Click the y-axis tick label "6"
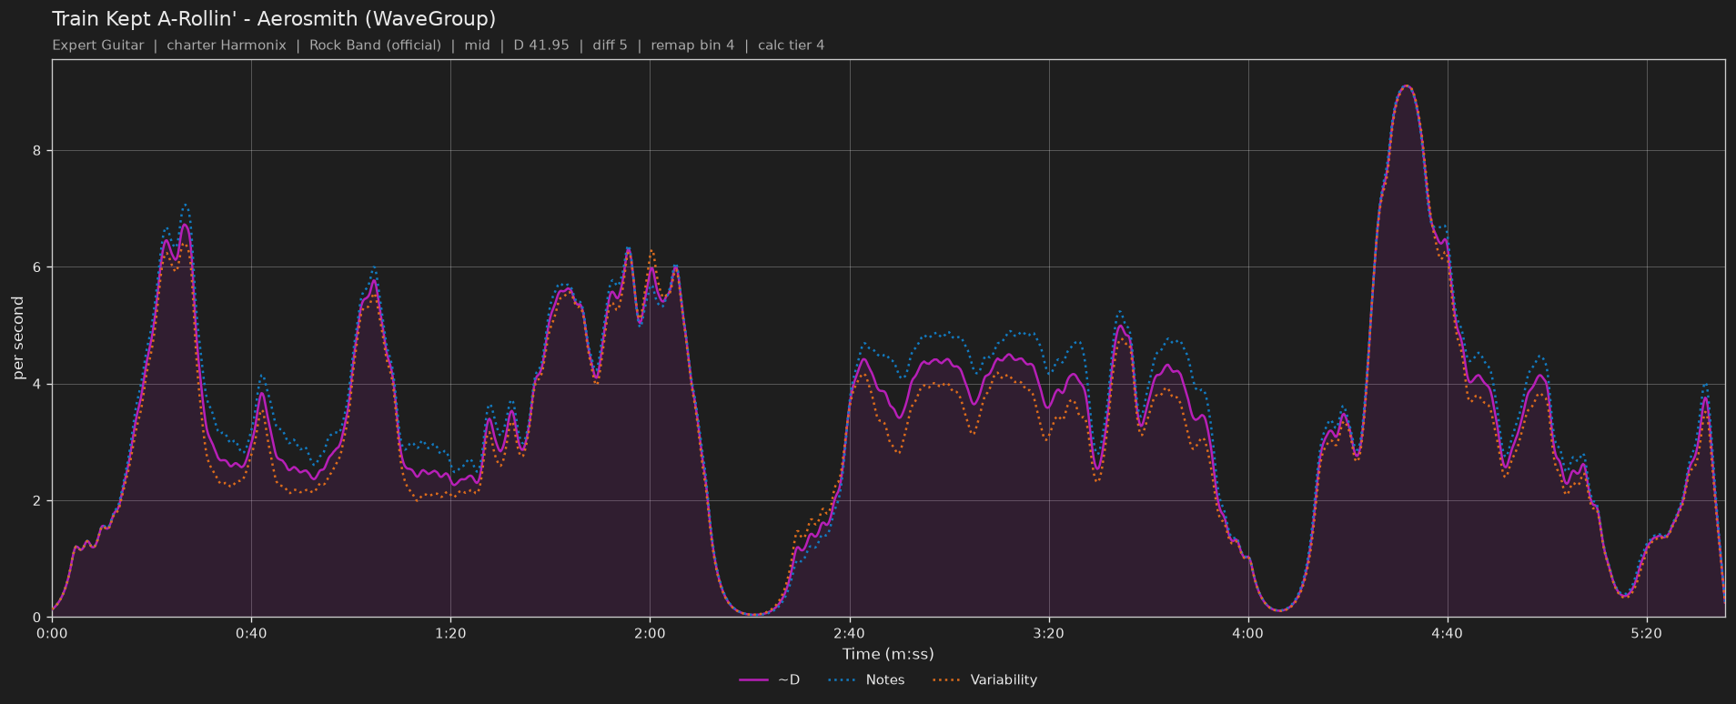 [x=37, y=267]
